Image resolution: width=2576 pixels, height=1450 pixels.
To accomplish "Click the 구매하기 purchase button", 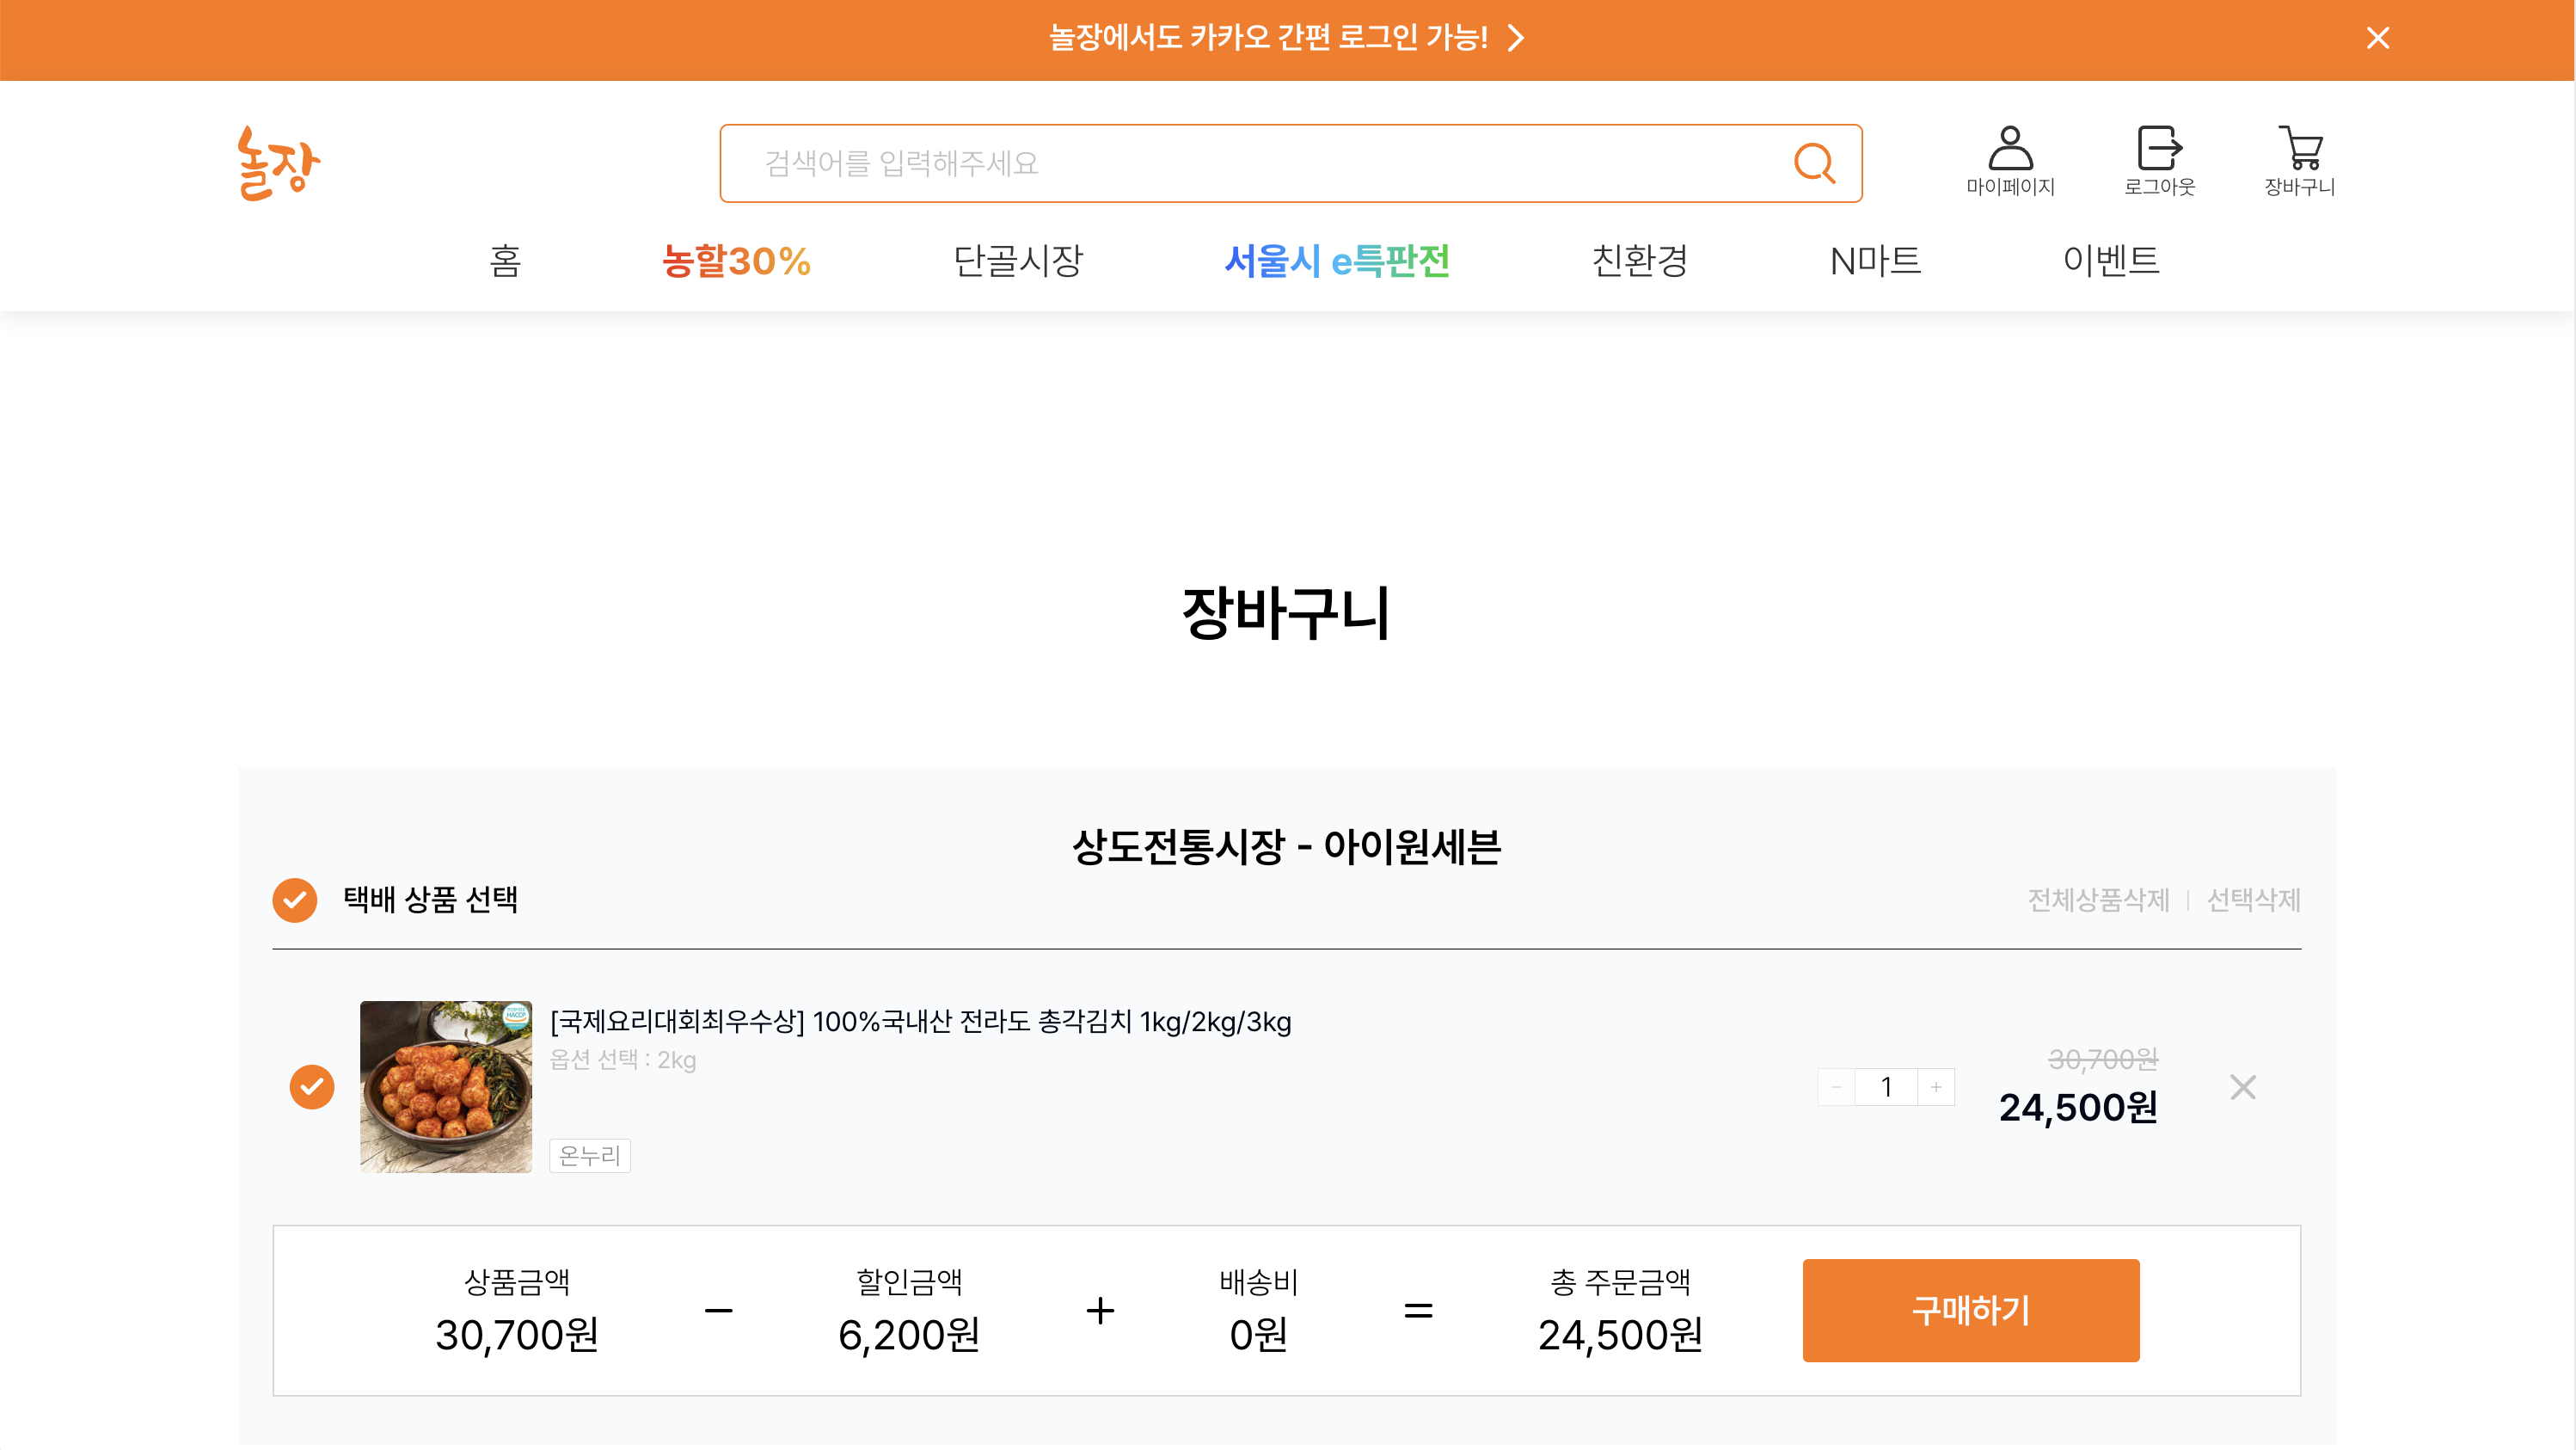I will (x=1970, y=1310).
